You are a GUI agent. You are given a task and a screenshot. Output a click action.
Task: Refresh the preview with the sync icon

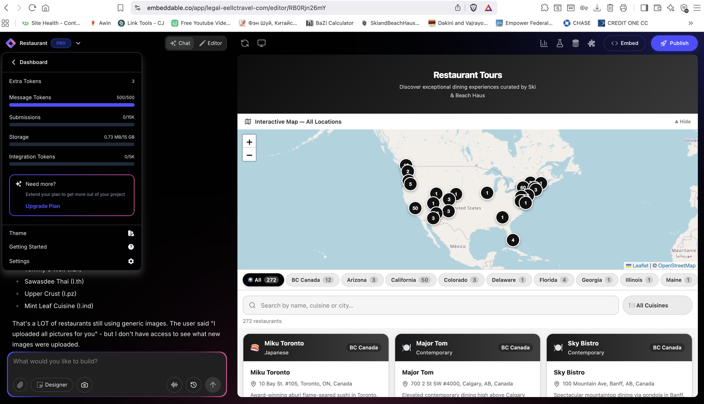pos(245,43)
